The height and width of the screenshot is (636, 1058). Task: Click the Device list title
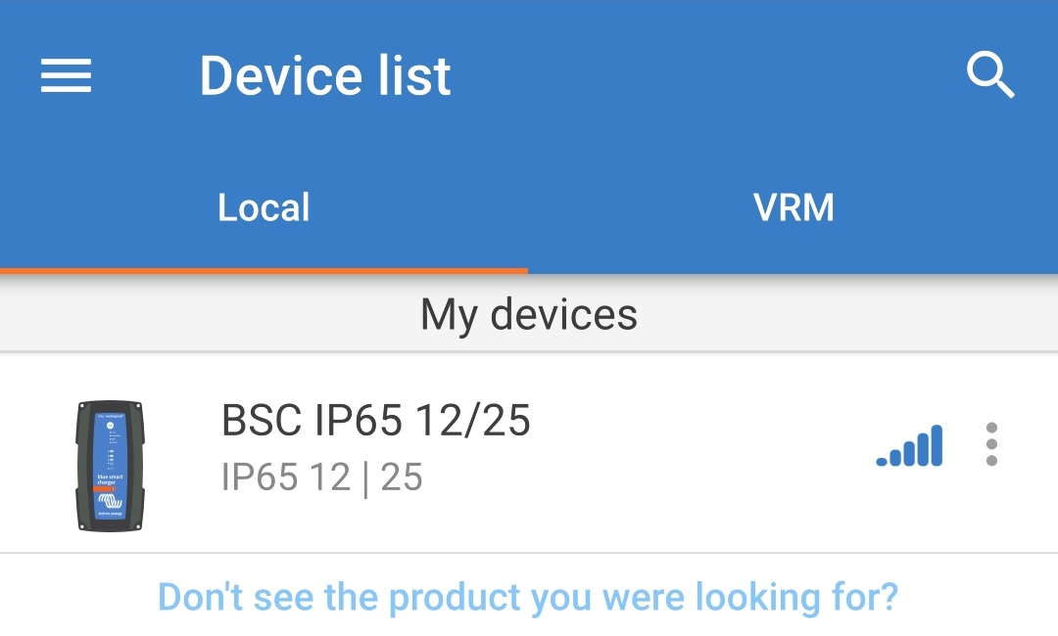[325, 75]
